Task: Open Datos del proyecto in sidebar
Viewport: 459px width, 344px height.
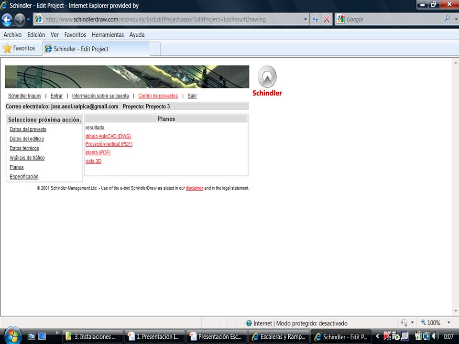Action: click(x=28, y=129)
